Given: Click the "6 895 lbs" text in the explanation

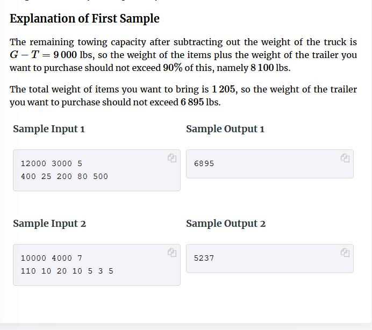Looking at the screenshot, I should pos(200,102).
